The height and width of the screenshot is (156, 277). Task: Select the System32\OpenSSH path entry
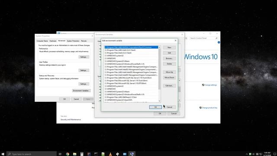(x=131, y=100)
